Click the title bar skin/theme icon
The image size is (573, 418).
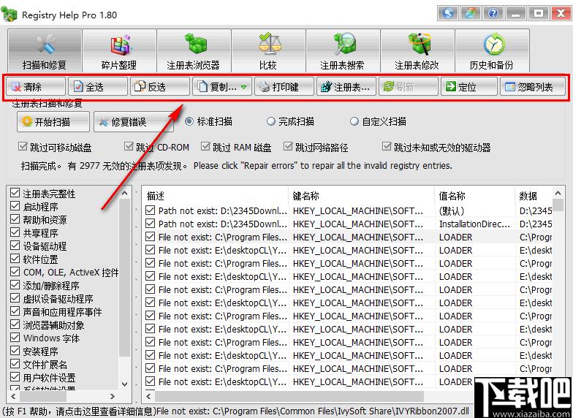[x=471, y=13]
